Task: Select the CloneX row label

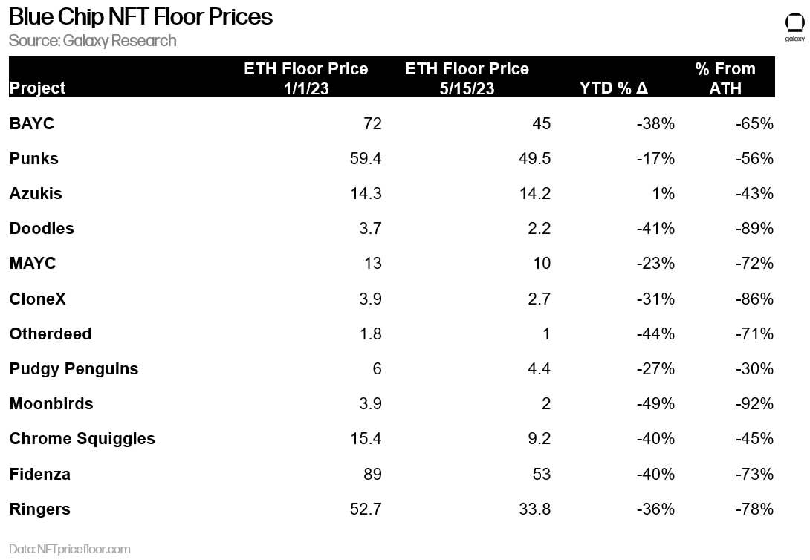Action: point(39,299)
